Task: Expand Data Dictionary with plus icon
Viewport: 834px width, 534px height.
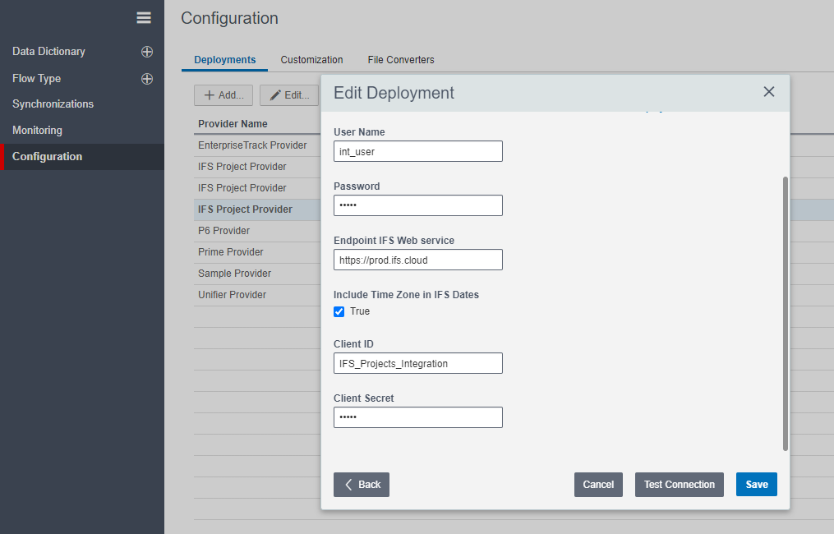Action: click(x=147, y=52)
